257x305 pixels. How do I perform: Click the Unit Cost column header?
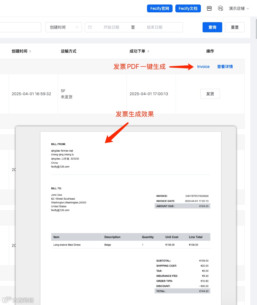[172, 237]
